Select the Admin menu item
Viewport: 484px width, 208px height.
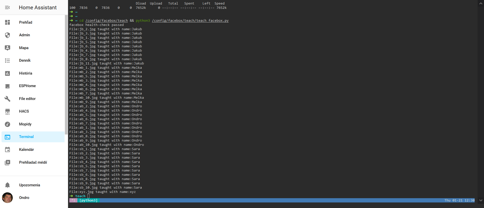click(33, 35)
